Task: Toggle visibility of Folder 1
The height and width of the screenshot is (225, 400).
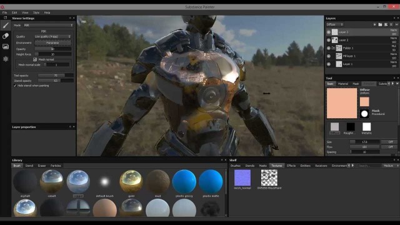Action: tap(329, 48)
